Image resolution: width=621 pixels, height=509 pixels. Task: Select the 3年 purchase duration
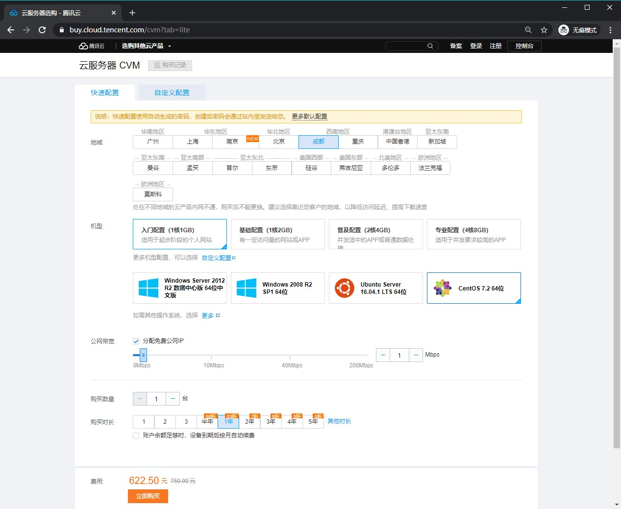coord(271,422)
